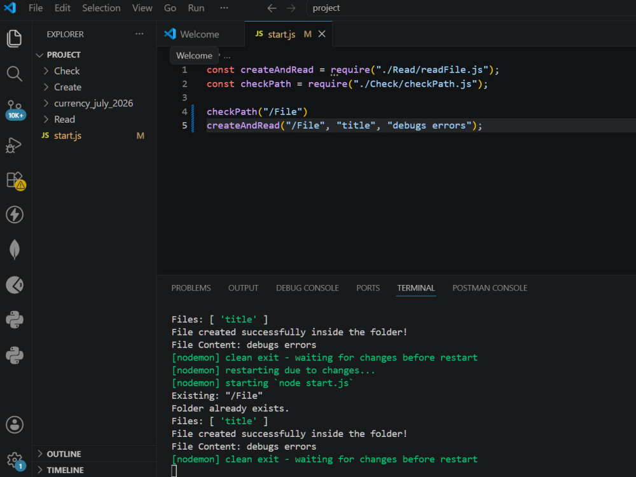This screenshot has height=477, width=636.
Task: Click the "Folder already exists." terminal line
Action: (x=230, y=408)
